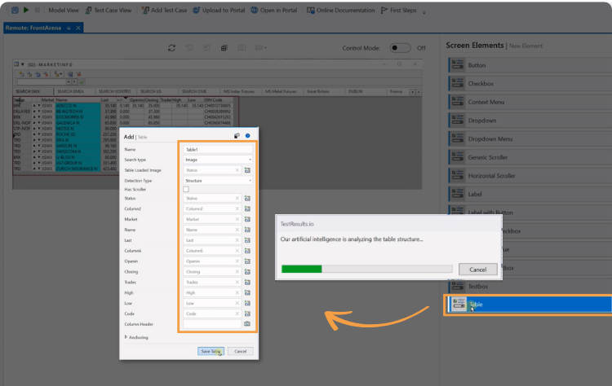Viewport: 612px width, 386px height.
Task: Pin the Remote: FrontArena tab
Action: (69, 28)
